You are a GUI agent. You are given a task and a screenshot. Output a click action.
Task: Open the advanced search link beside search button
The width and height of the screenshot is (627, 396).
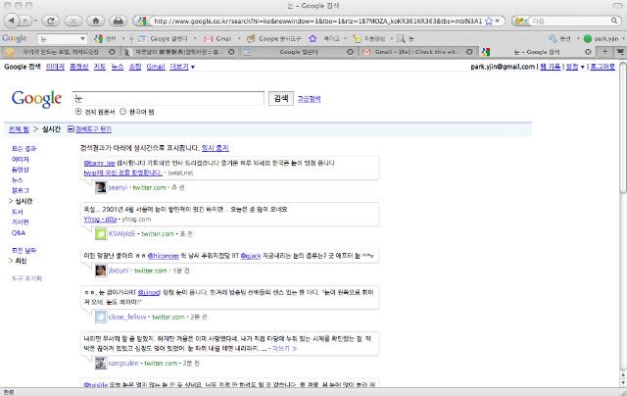tap(309, 99)
